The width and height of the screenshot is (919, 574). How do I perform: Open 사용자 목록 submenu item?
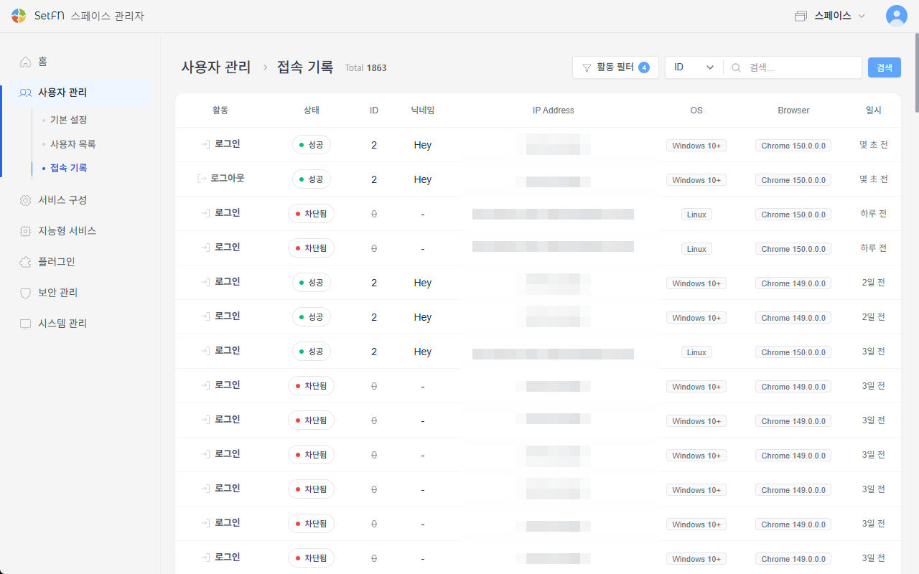[73, 144]
